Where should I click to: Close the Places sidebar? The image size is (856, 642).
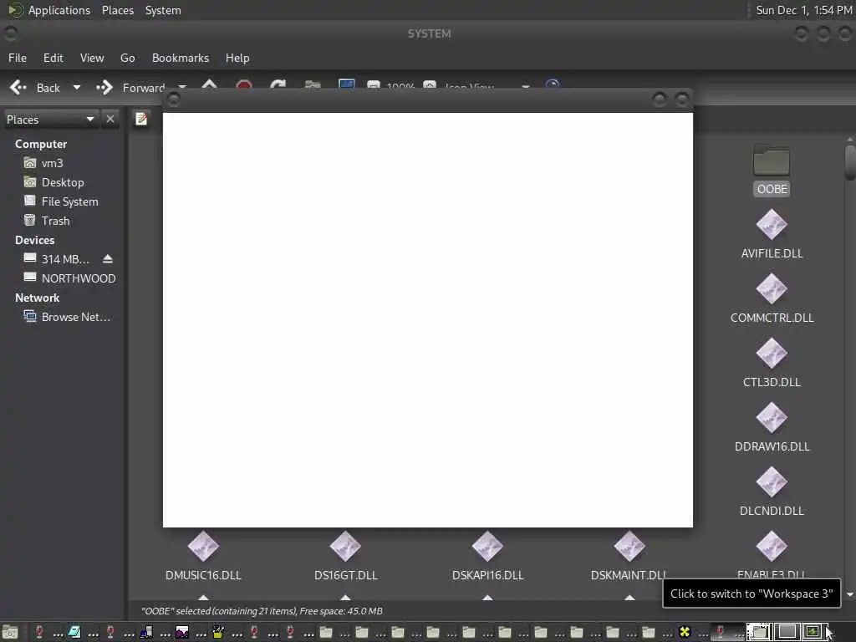[110, 119]
